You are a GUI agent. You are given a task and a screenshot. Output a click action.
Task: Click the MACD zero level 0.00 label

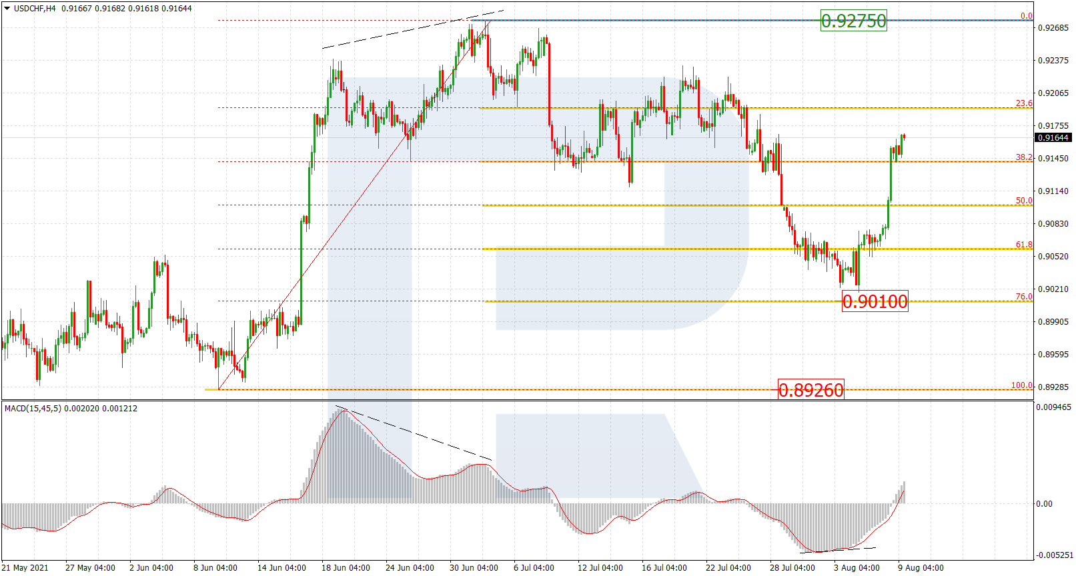[x=1045, y=504]
